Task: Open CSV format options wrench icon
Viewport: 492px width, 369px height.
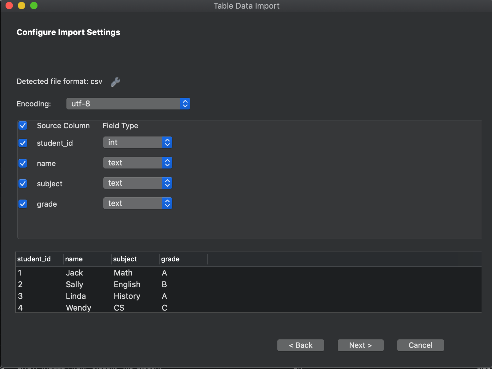Action: 115,82
